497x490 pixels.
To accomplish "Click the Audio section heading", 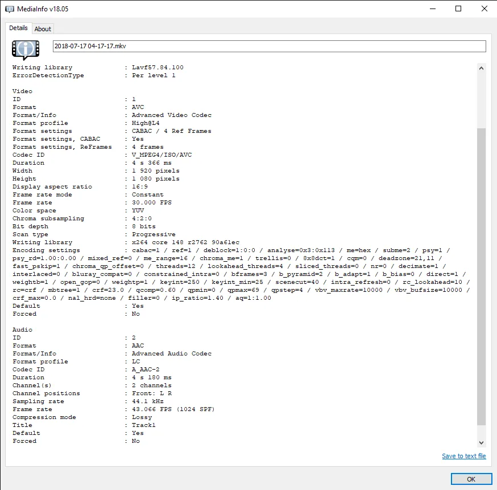I will coord(20,329).
